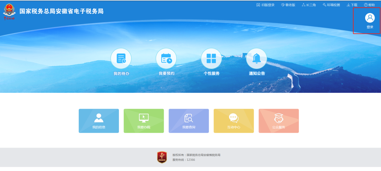Screen dimensions: 381x171
Task: Click the 个性服务 label
Action: (x=211, y=74)
